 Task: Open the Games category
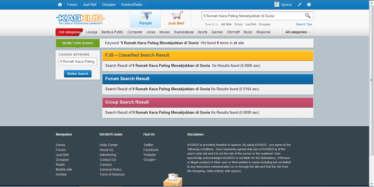pyautogui.click(x=217, y=32)
